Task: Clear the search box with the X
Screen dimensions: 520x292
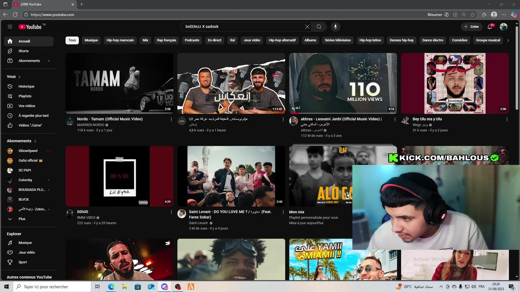Action: point(307,27)
